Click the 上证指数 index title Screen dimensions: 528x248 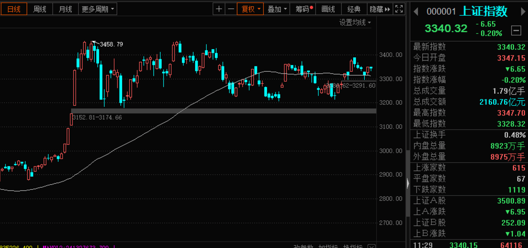click(483, 11)
